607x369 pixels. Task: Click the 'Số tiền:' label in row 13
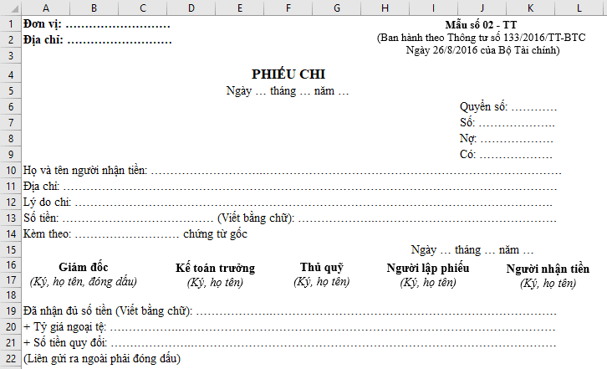click(41, 218)
